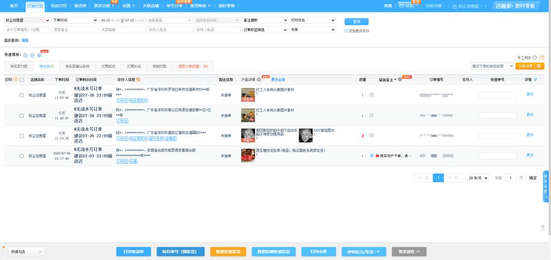The height and width of the screenshot is (260, 551).
Task: Click the gear icon in the orange list settings button
Action: [x=539, y=66]
